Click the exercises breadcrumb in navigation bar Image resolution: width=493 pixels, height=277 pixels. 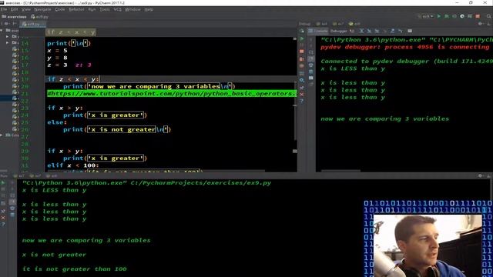[x=15, y=17]
